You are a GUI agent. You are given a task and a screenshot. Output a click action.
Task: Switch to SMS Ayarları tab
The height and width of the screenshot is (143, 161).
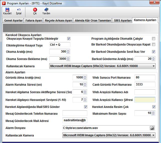pyautogui.click(x=123, y=20)
